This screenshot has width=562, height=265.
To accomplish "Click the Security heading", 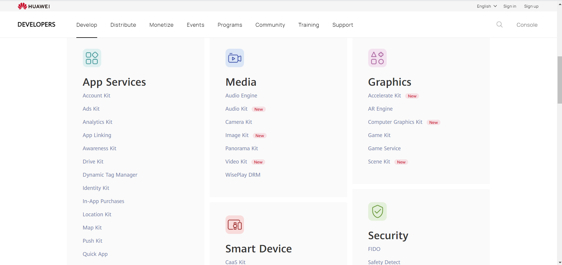I will [388, 236].
